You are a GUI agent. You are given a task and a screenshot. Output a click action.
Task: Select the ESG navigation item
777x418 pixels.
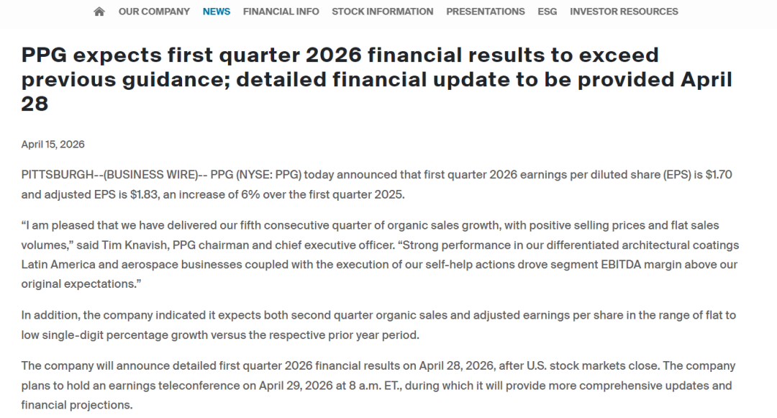[547, 12]
